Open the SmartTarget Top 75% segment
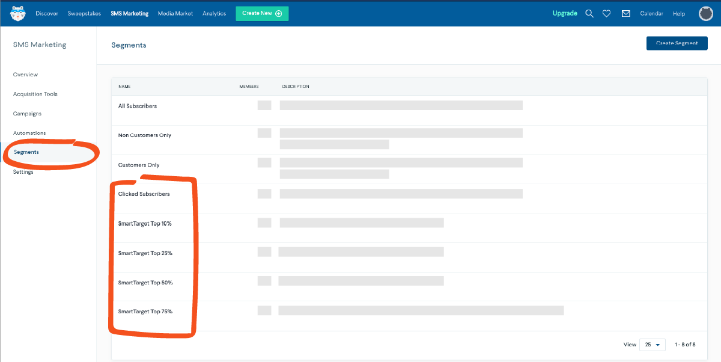The width and height of the screenshot is (721, 362). [145, 311]
